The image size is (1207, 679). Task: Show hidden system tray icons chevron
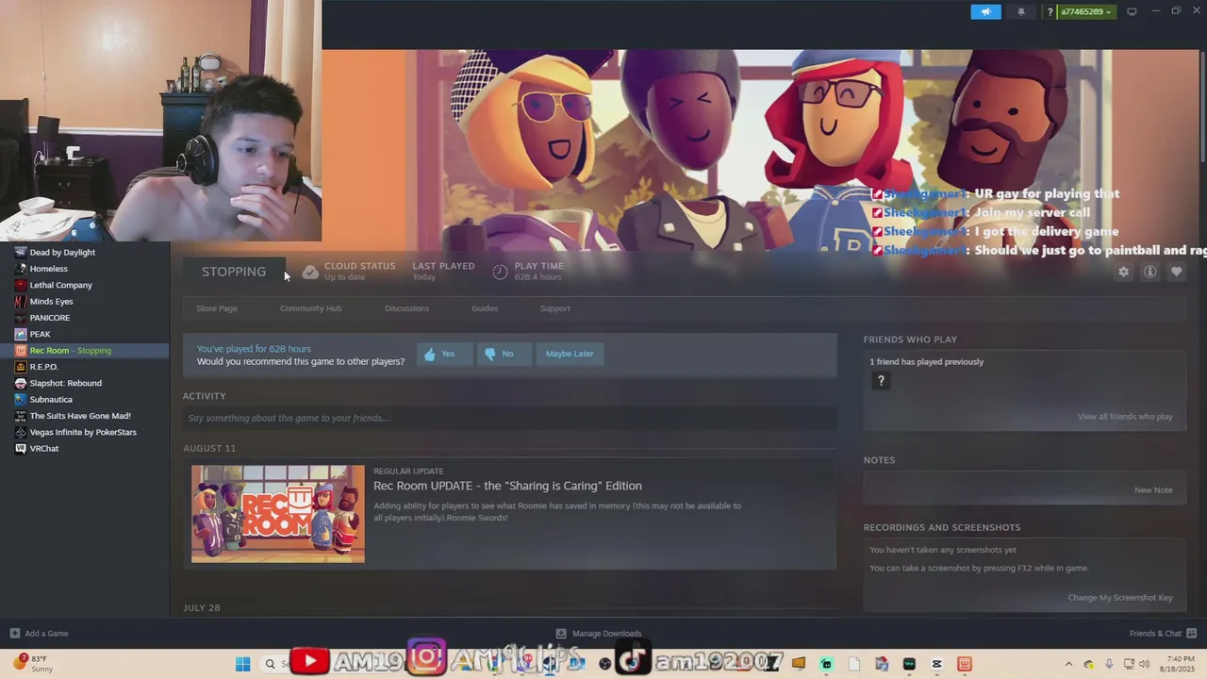click(1068, 664)
